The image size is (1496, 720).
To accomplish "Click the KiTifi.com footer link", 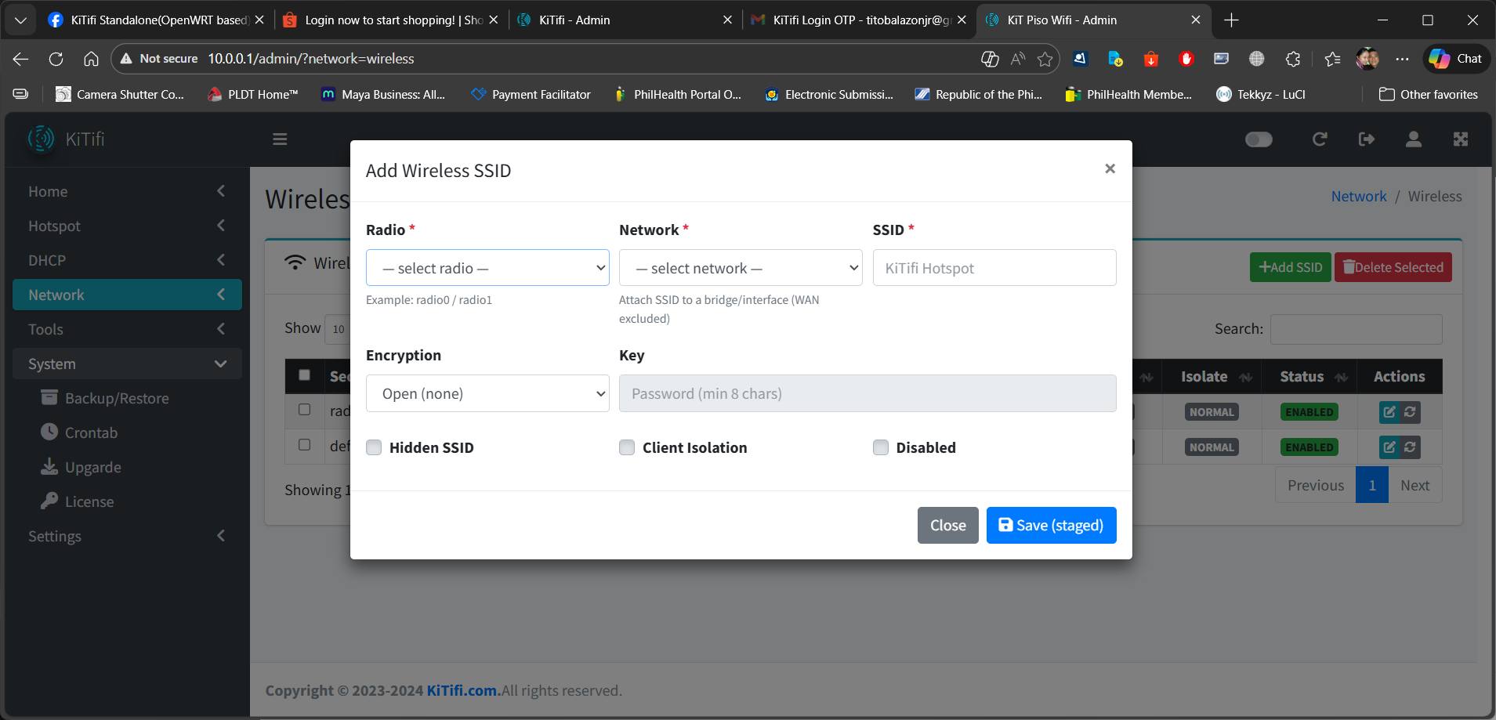I will (x=462, y=690).
